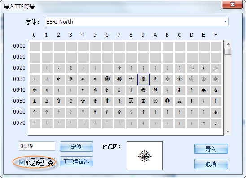Select the solid triangle symbol at code 004E

204,90
